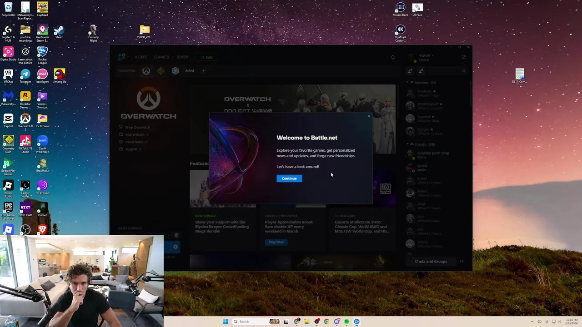582x327 pixels.
Task: Select Cuphead desktop icon
Action: [42, 9]
